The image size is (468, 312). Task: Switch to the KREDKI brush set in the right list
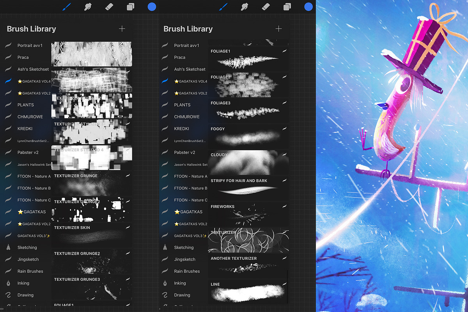(182, 128)
